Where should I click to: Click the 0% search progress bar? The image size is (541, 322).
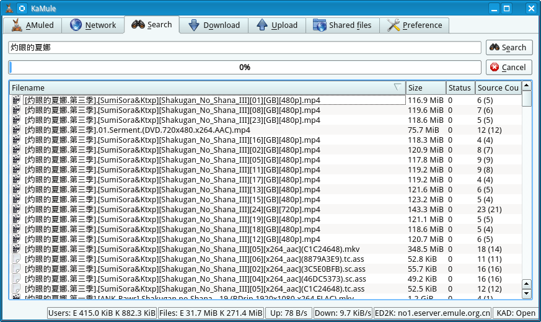[245, 68]
